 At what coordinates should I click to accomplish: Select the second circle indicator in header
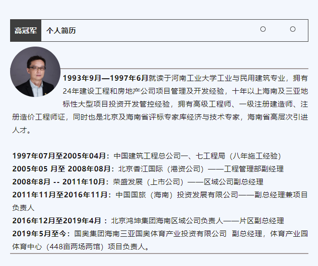point(293,29)
